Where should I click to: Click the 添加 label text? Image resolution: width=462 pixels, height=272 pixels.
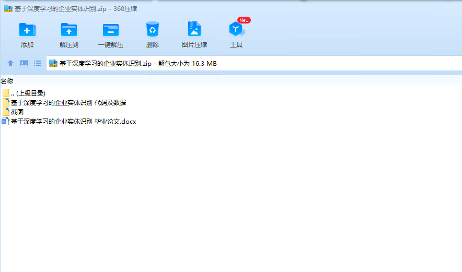click(27, 45)
